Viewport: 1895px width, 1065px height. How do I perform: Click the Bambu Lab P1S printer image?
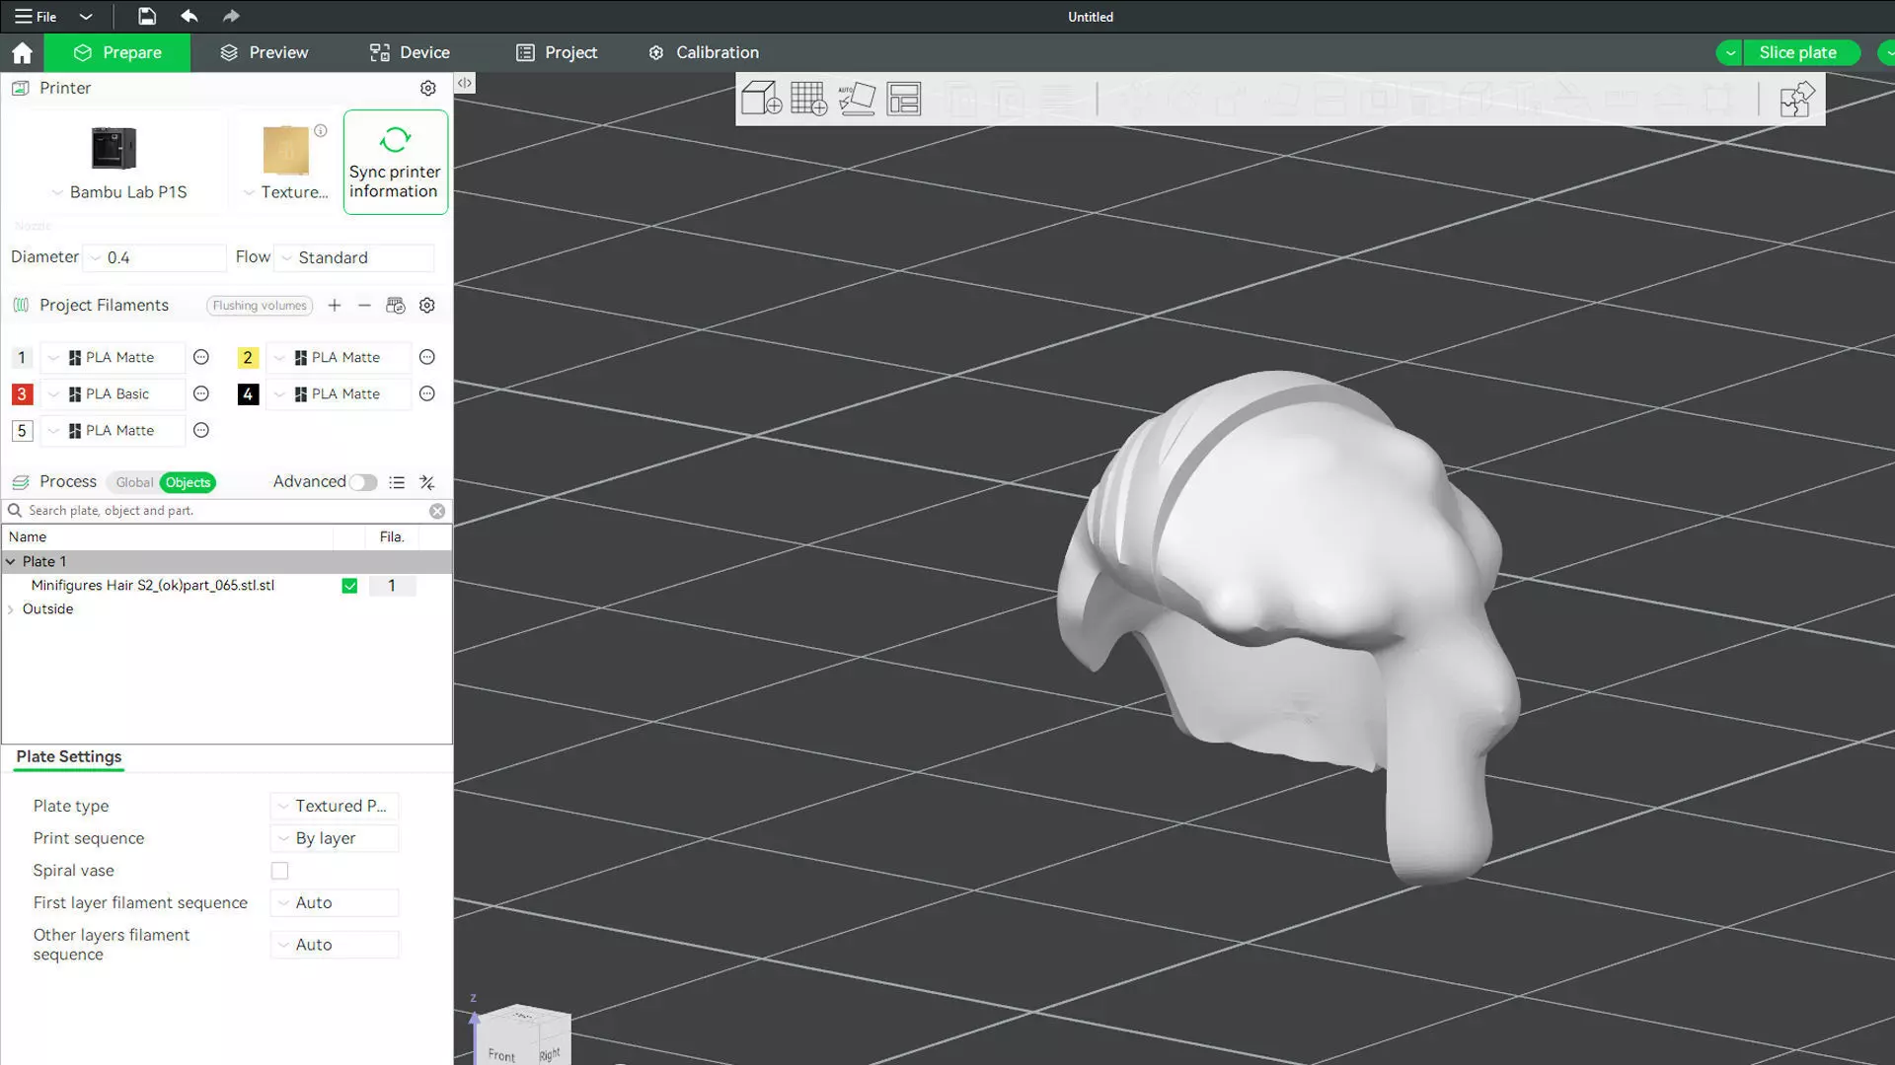point(114,148)
